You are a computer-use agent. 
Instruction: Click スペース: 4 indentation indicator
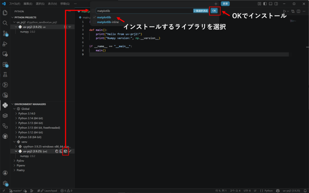235,191
